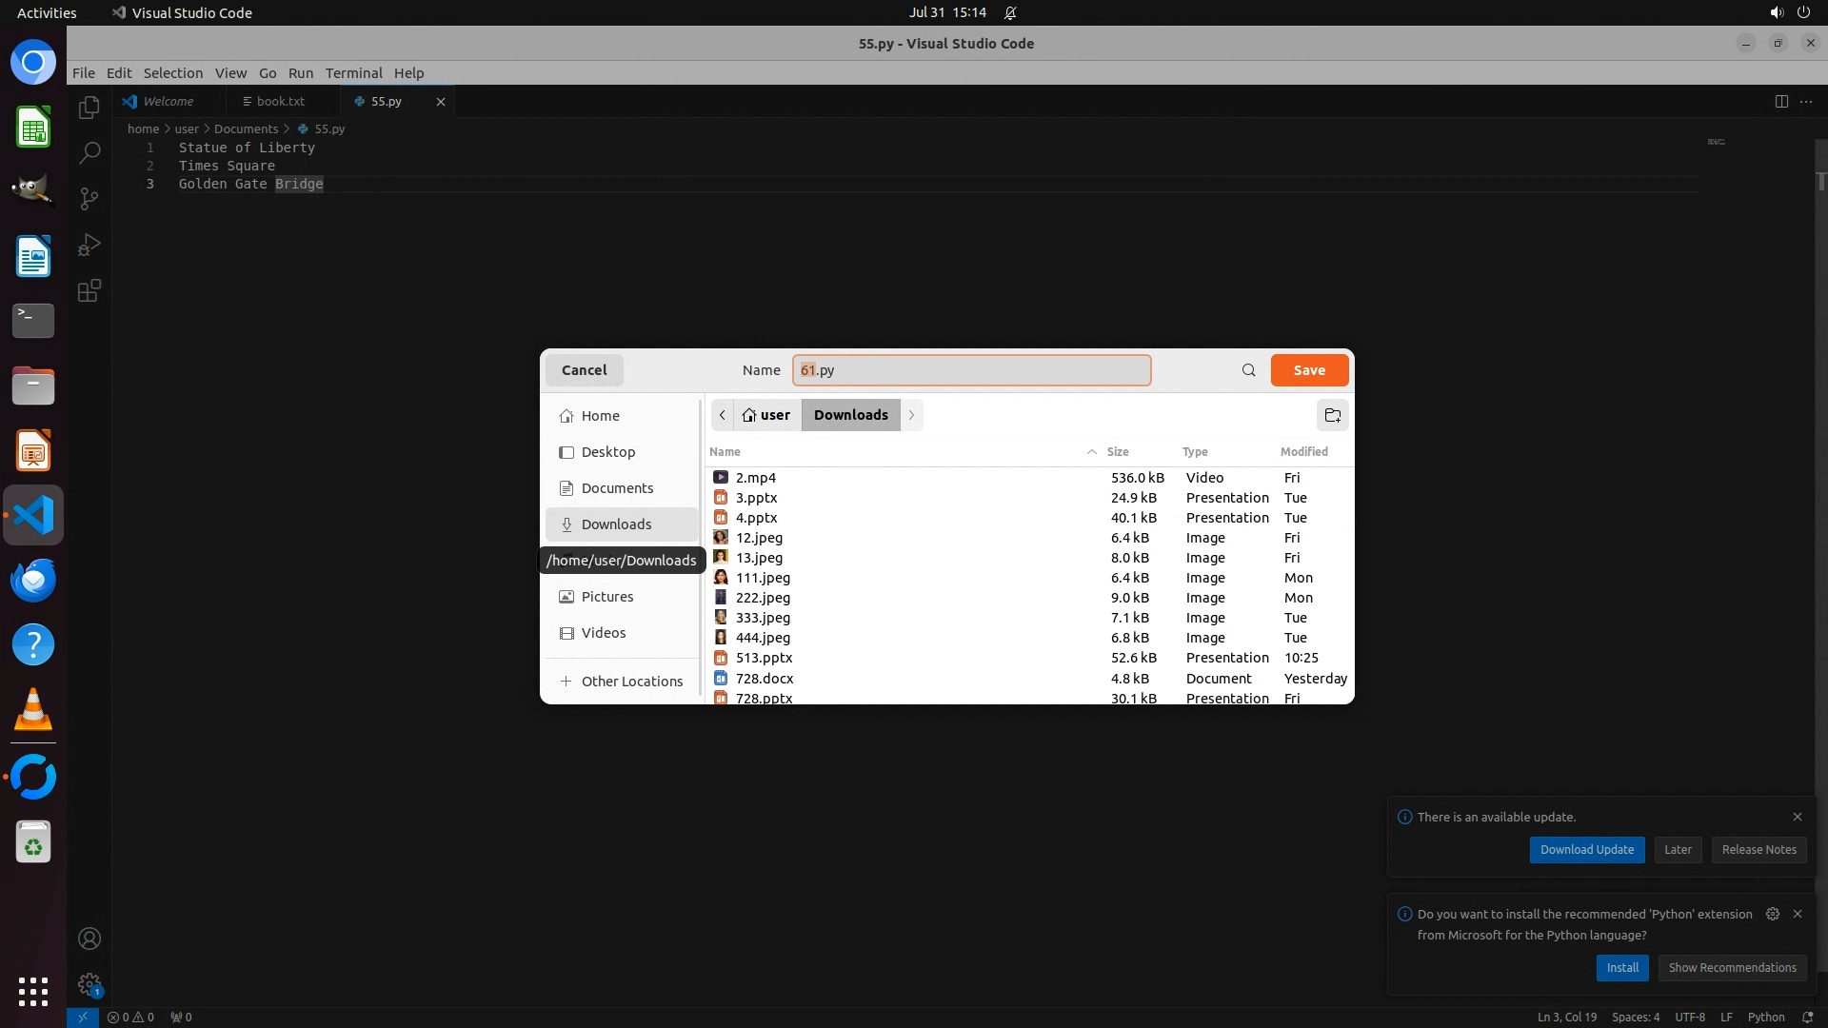Click back chevron in path bar
The height and width of the screenshot is (1028, 1828).
click(723, 415)
